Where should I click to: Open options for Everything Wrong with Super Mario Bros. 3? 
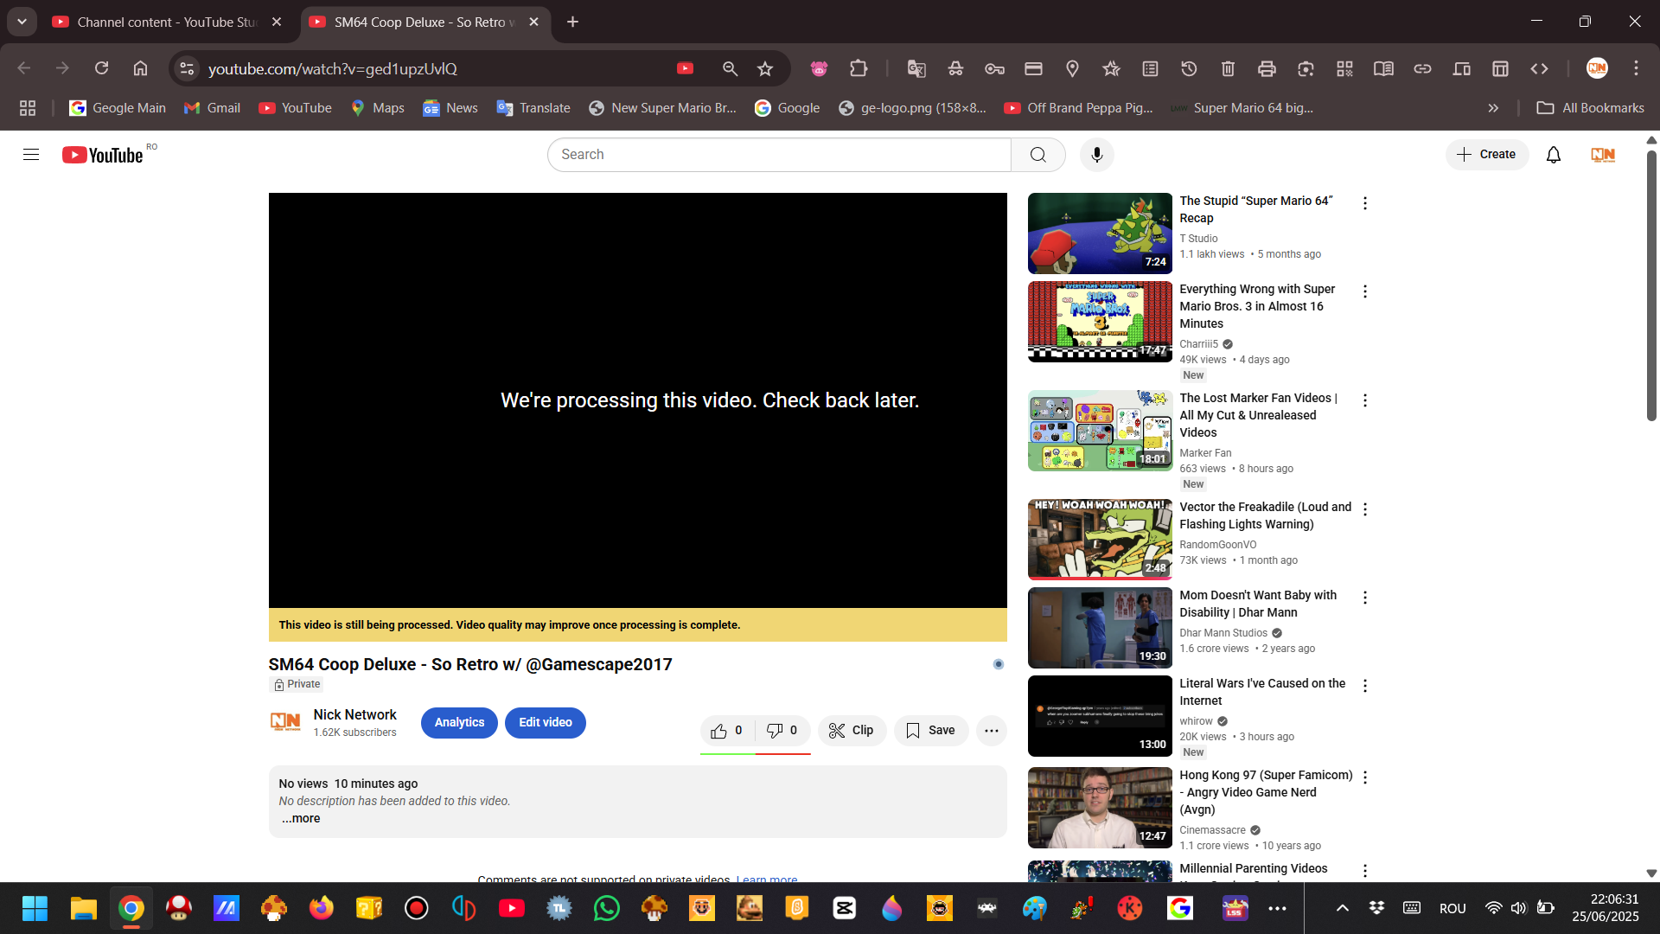(x=1365, y=291)
